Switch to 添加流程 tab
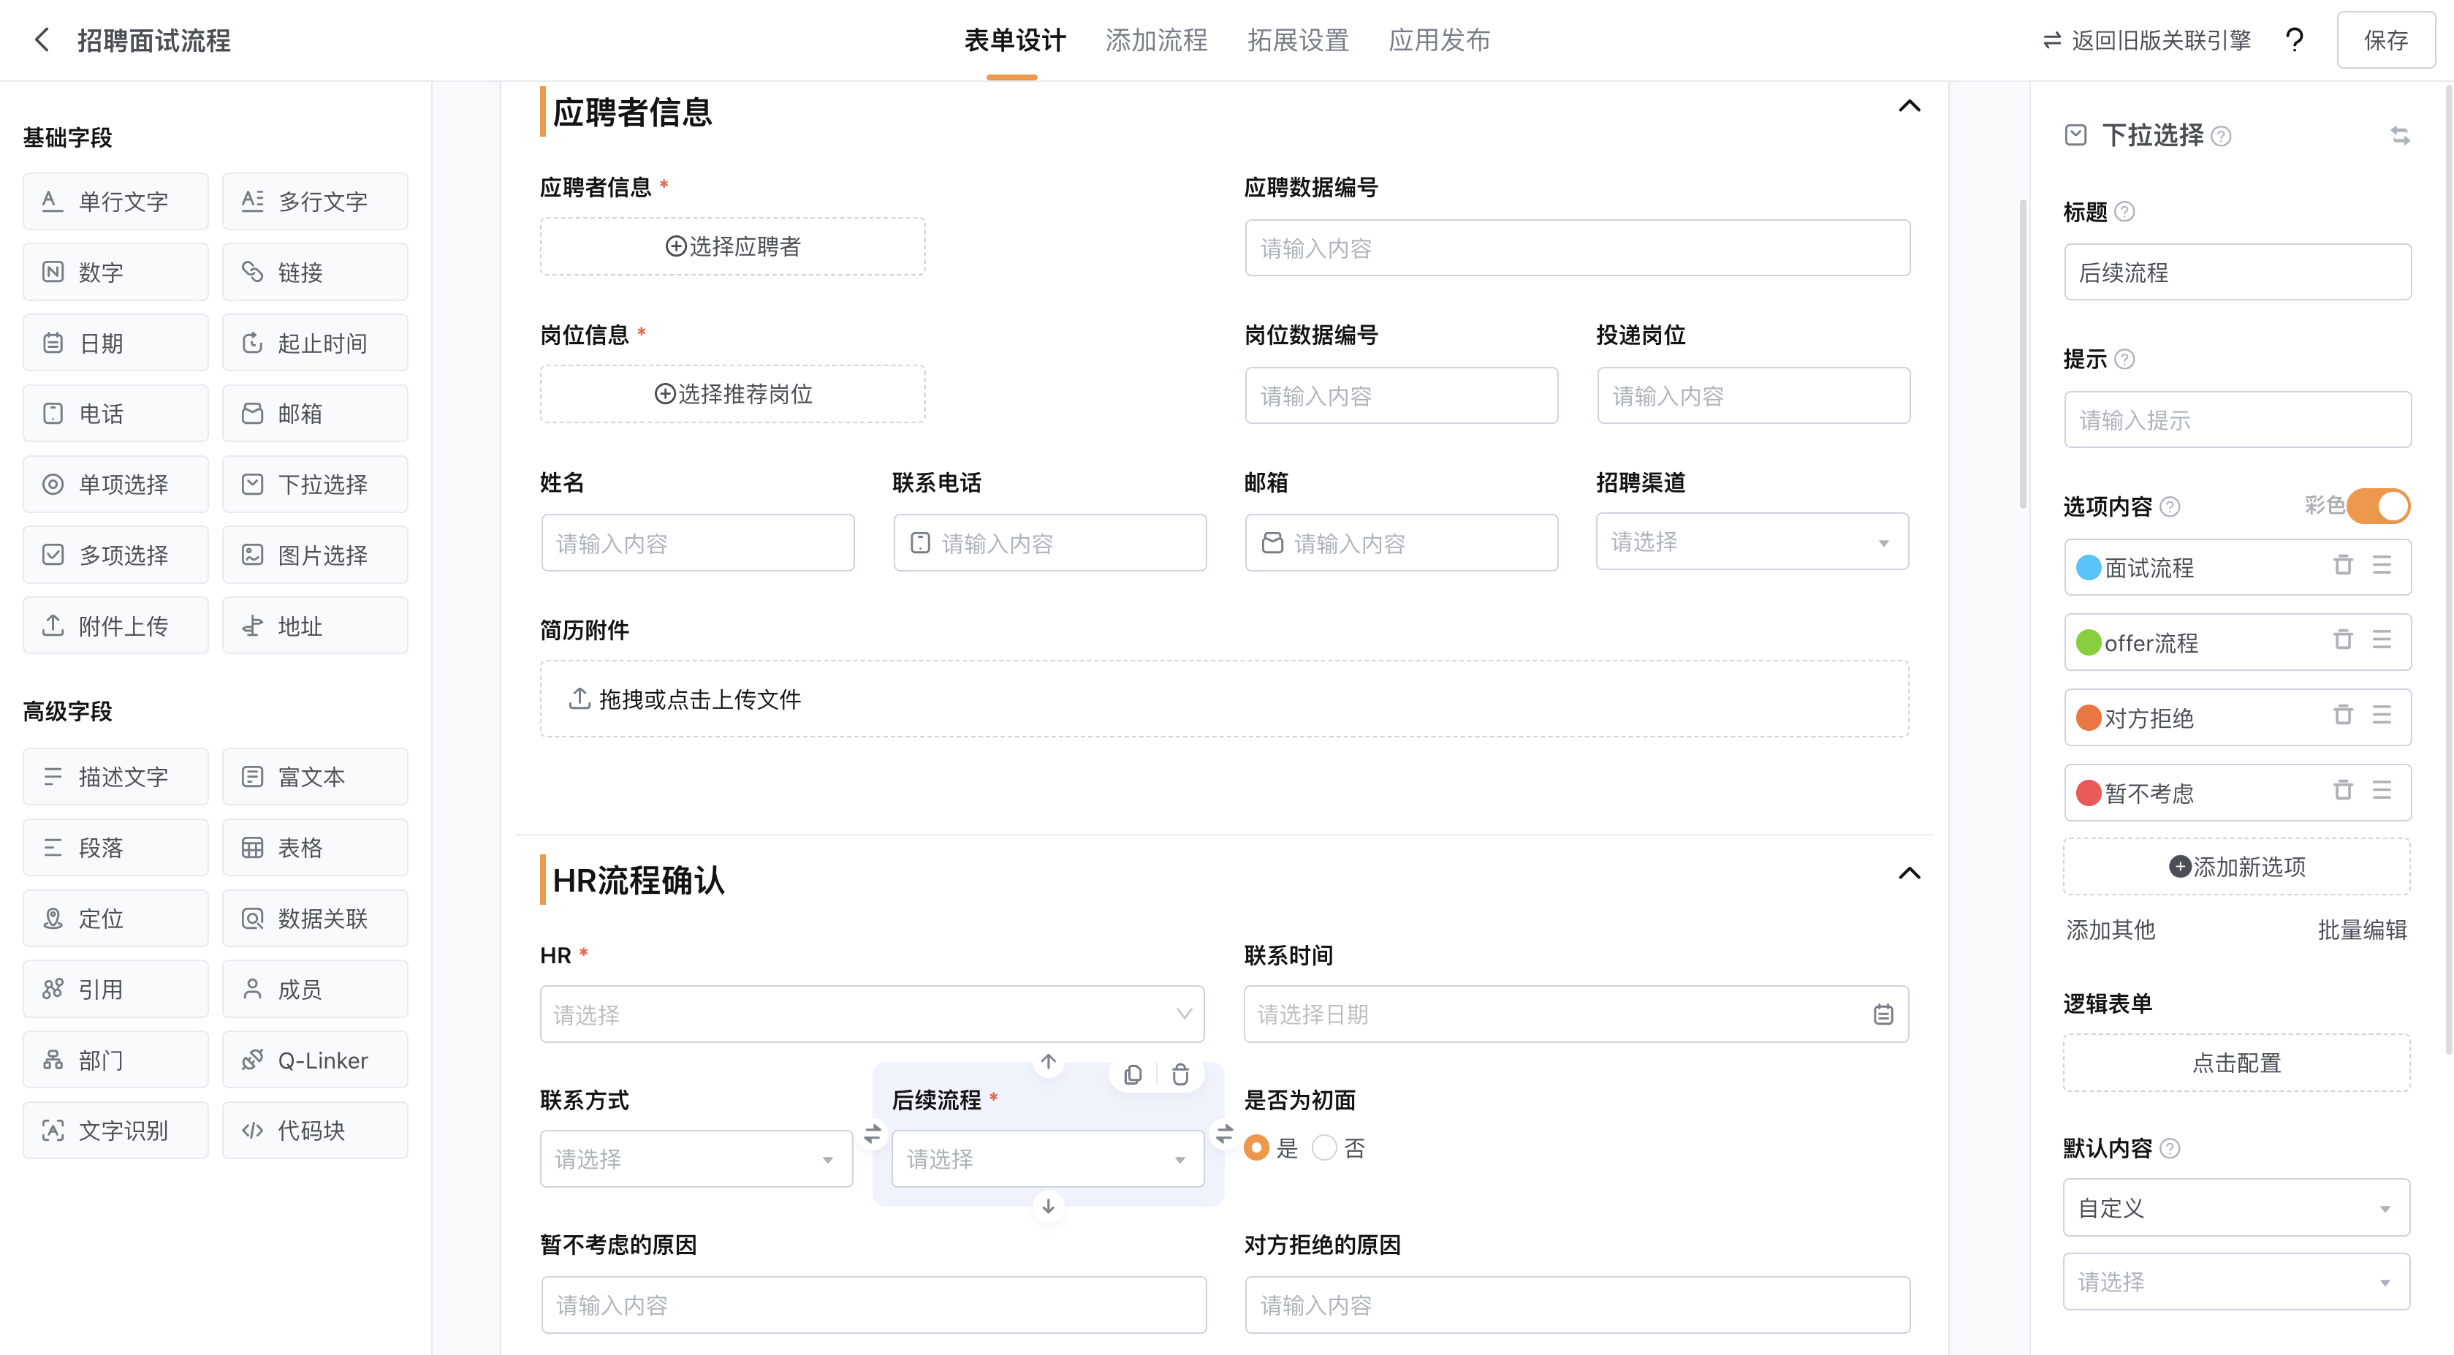Viewport: 2454px width, 1355px height. (x=1157, y=40)
